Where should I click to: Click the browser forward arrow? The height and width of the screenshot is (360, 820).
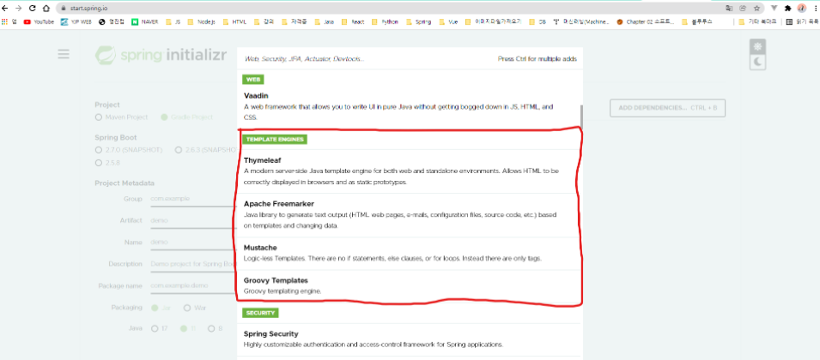pyautogui.click(x=19, y=9)
